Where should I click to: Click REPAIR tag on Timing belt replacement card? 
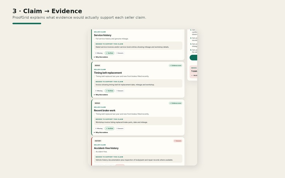pos(97,66)
